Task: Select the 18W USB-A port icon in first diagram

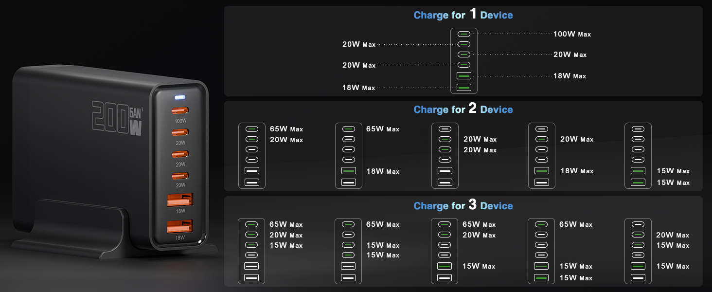Action: tap(463, 76)
